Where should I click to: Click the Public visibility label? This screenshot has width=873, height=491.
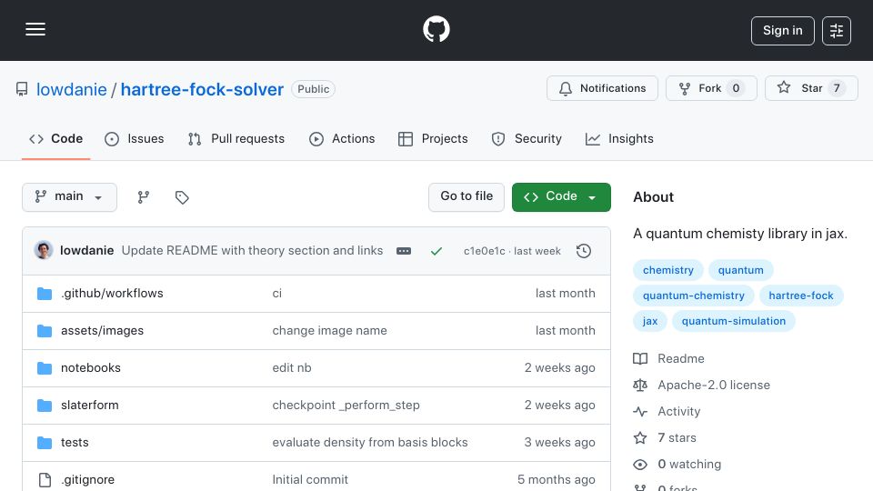pos(313,89)
